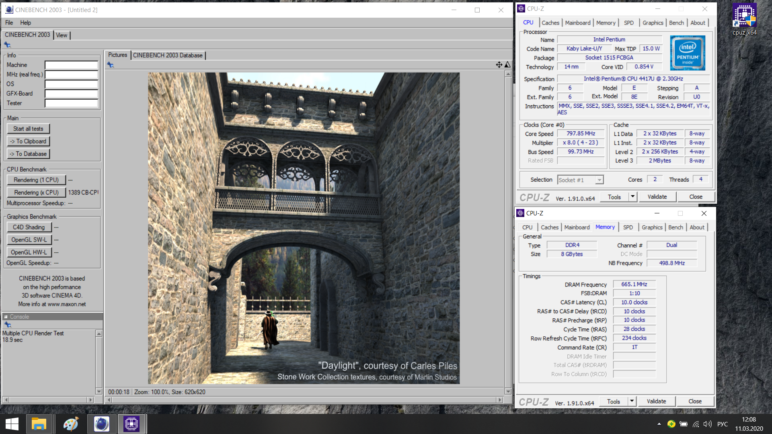Click the lower CPU-Z window title icon
Viewport: 772px width, 434px height.
click(x=520, y=213)
